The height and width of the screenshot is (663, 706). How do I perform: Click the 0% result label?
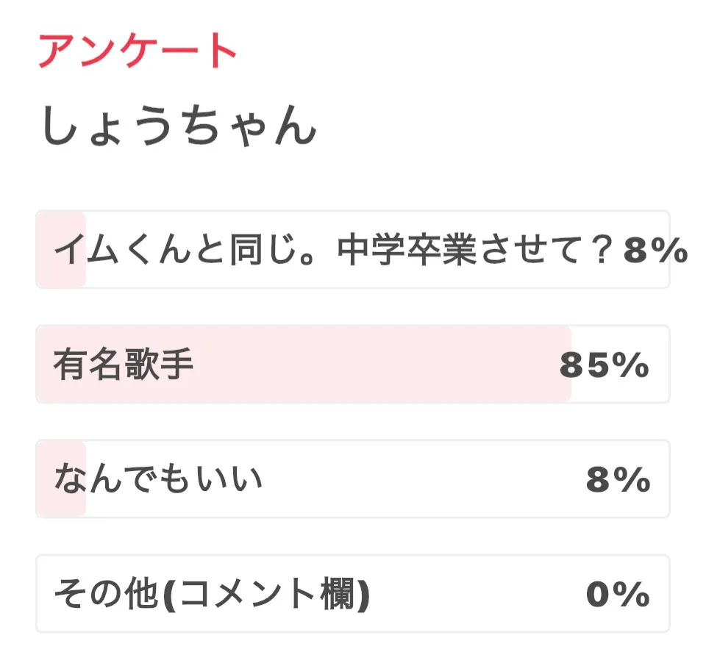pos(618,595)
